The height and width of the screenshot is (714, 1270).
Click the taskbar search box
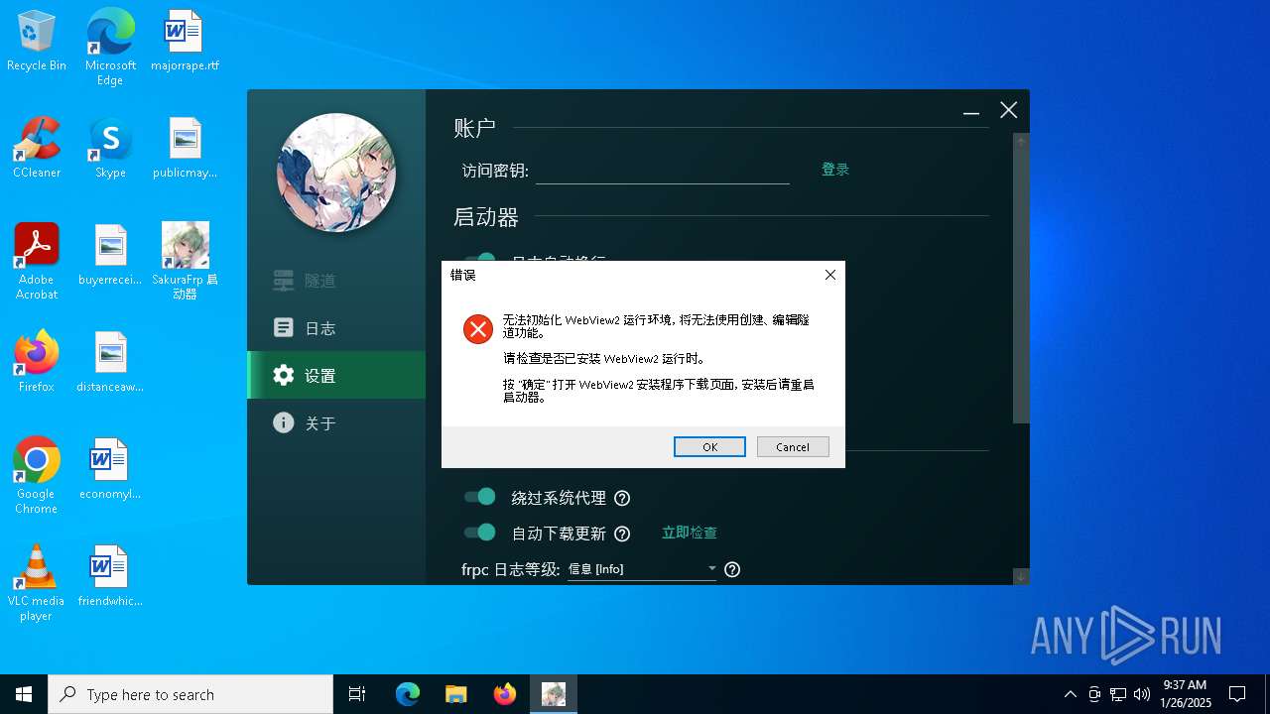click(x=190, y=694)
